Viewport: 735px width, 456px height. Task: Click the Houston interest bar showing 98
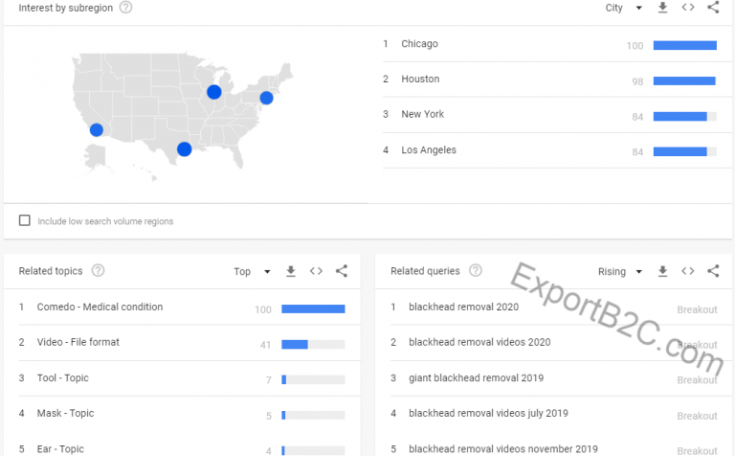point(685,80)
